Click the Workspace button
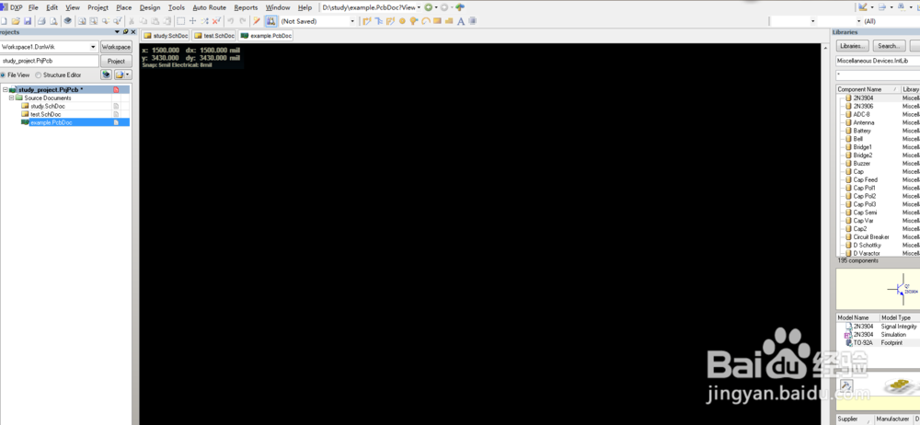The width and height of the screenshot is (920, 425). (116, 47)
